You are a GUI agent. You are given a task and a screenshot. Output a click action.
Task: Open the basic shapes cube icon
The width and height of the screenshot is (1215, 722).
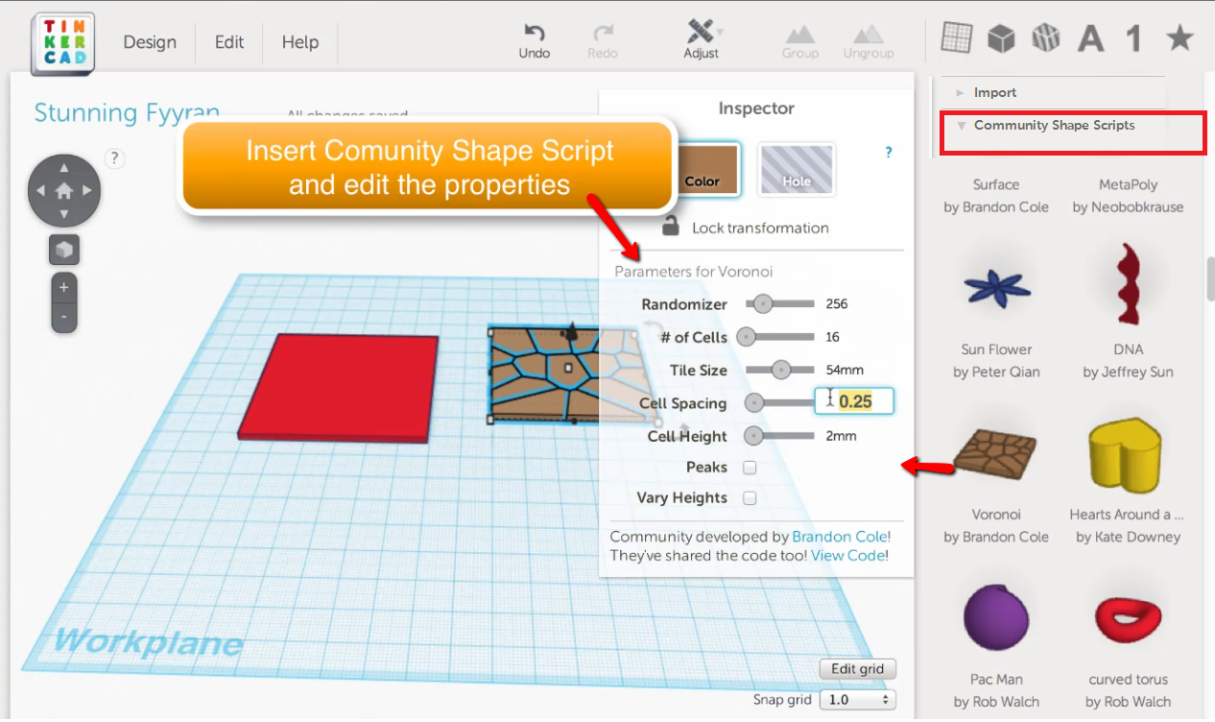pyautogui.click(x=1001, y=37)
